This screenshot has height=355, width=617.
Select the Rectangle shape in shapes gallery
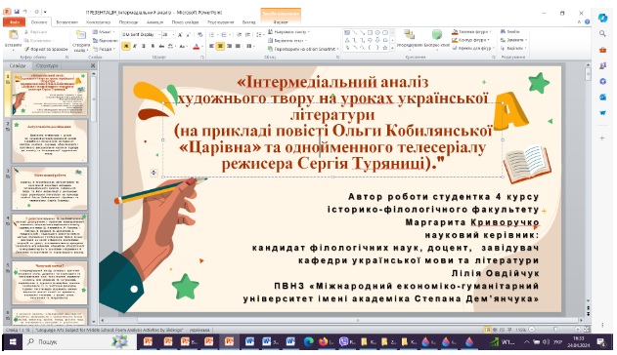tap(370, 32)
